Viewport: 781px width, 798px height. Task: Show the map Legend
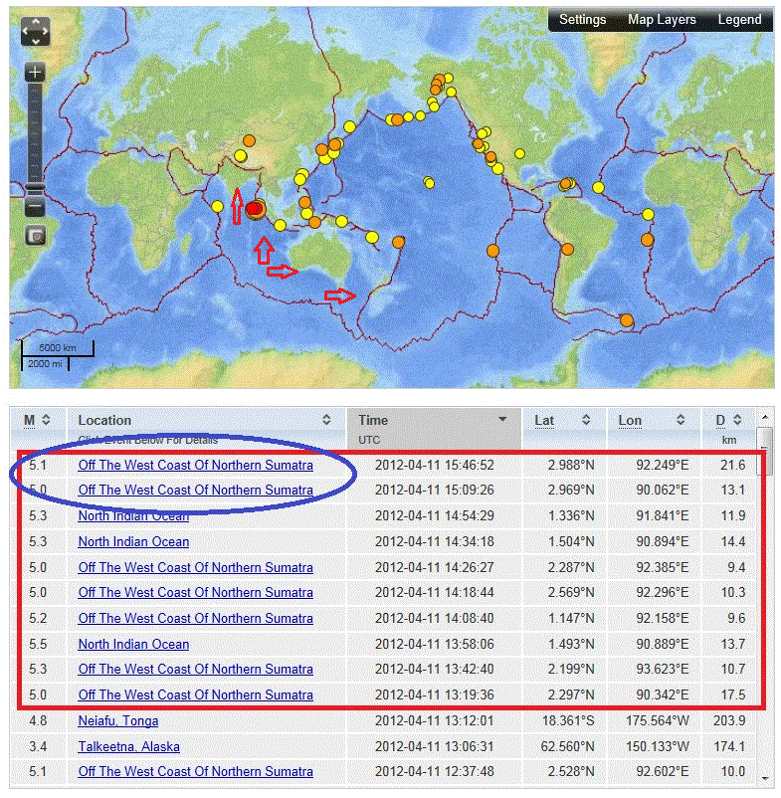[739, 20]
